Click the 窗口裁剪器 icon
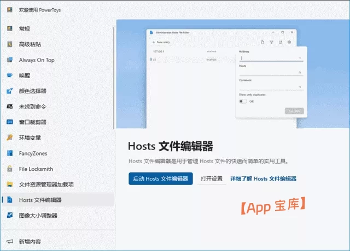 point(10,122)
